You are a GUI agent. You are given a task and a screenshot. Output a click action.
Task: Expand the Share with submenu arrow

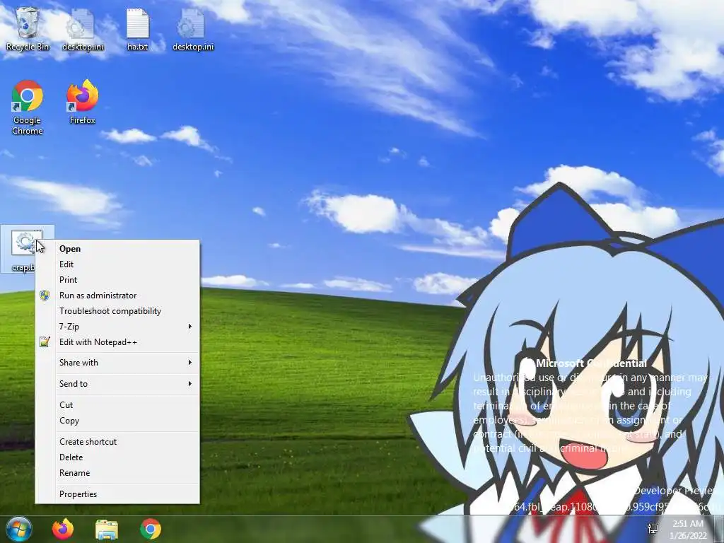[189, 363]
